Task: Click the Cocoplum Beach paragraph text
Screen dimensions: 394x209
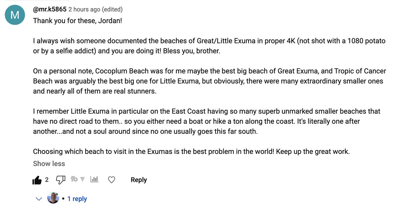Action: coord(209,81)
